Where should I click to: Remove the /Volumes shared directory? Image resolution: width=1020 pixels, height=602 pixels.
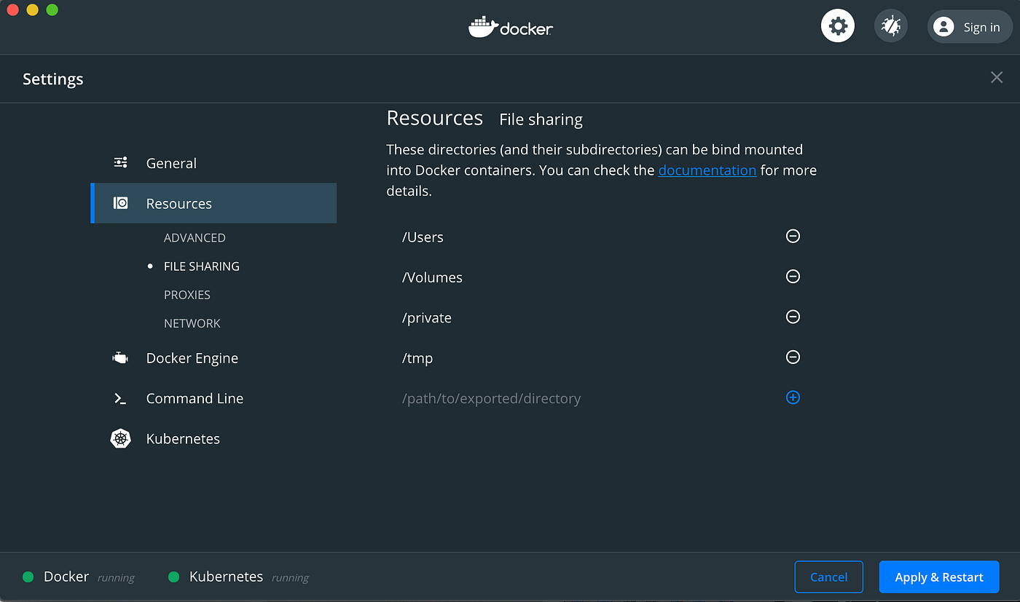(793, 277)
